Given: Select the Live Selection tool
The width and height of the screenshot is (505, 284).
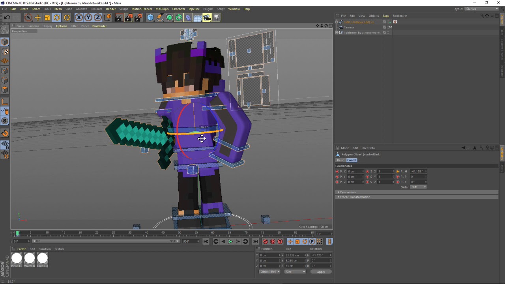Looking at the screenshot, I should 28,17.
